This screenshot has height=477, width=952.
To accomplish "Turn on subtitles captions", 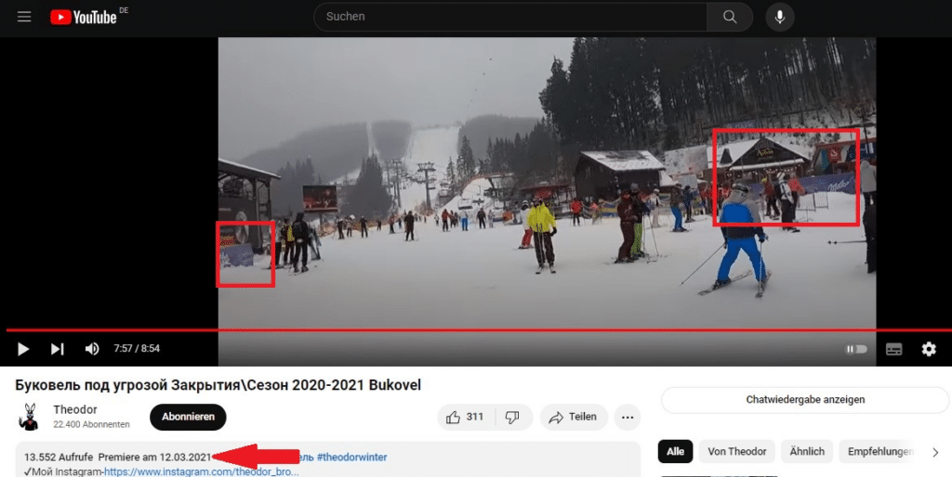I will pyautogui.click(x=893, y=349).
